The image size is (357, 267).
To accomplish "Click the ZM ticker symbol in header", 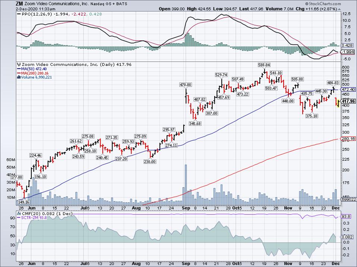I will (20, 4).
